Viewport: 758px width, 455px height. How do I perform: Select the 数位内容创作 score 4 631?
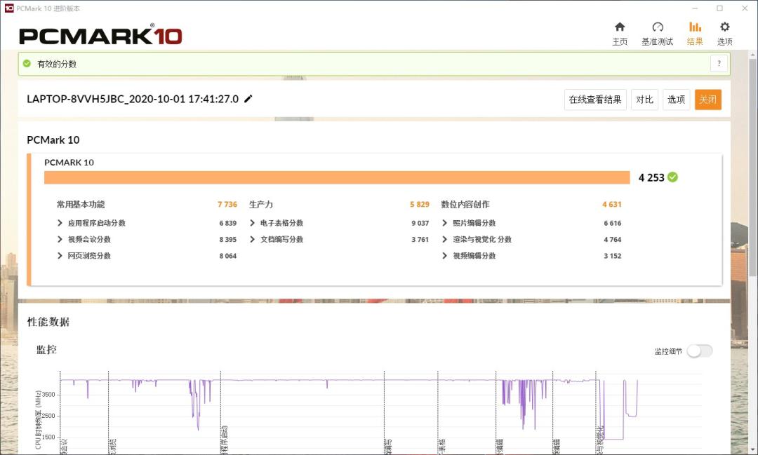611,204
